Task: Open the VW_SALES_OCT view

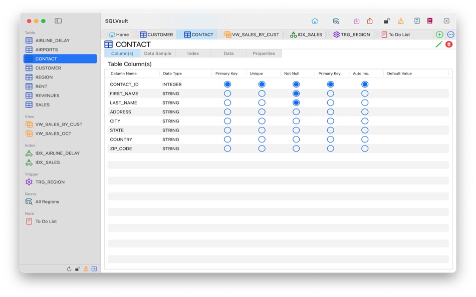Action: click(x=60, y=133)
